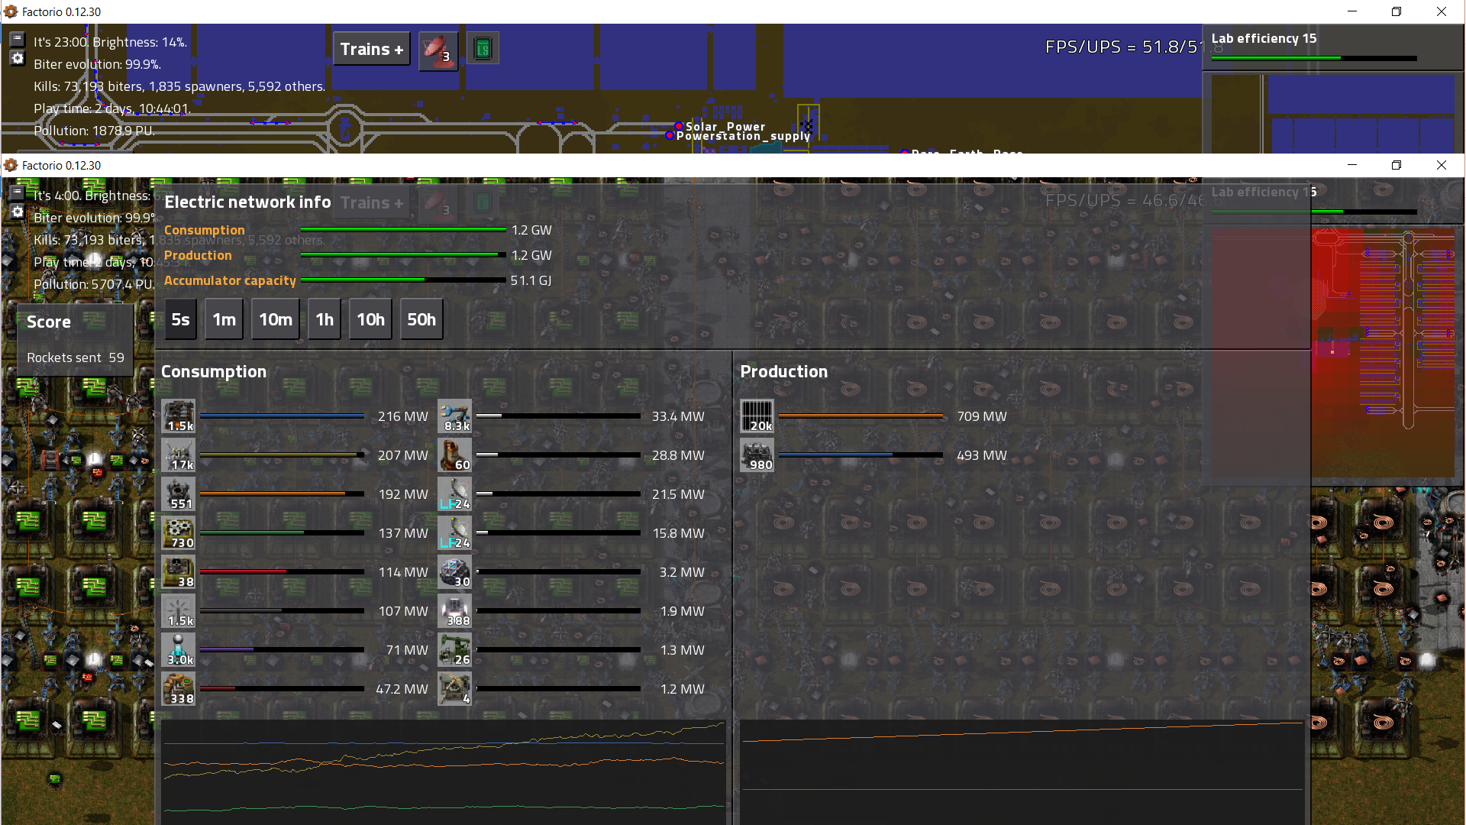Click the minimap in lower window
Screen dimensions: 1466x825
(1383, 351)
